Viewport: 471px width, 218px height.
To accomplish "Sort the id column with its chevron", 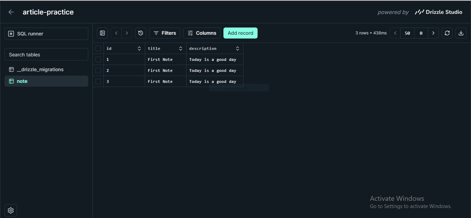I will 139,48.
